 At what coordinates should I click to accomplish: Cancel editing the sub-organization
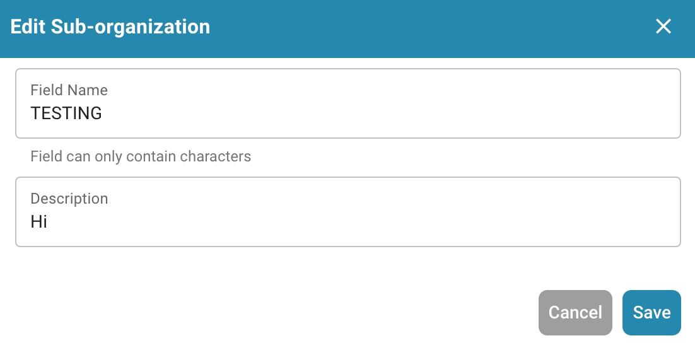tap(575, 313)
